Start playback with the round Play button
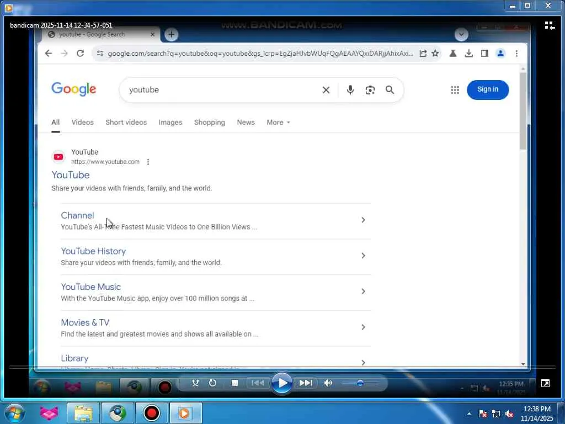The image size is (565, 424). [x=281, y=383]
